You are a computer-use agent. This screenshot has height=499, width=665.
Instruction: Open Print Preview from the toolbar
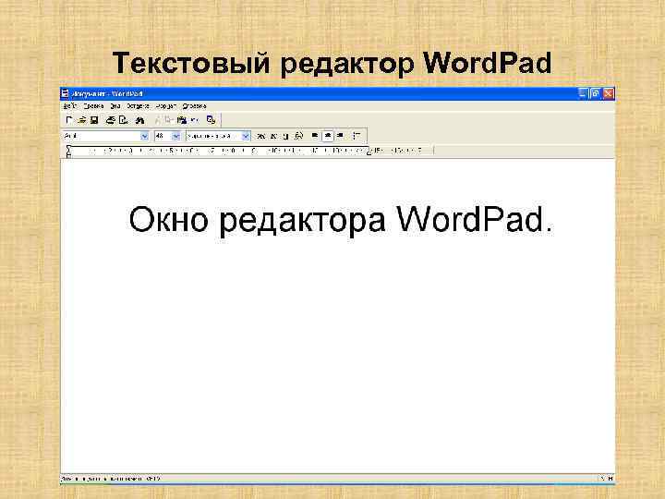click(x=124, y=120)
